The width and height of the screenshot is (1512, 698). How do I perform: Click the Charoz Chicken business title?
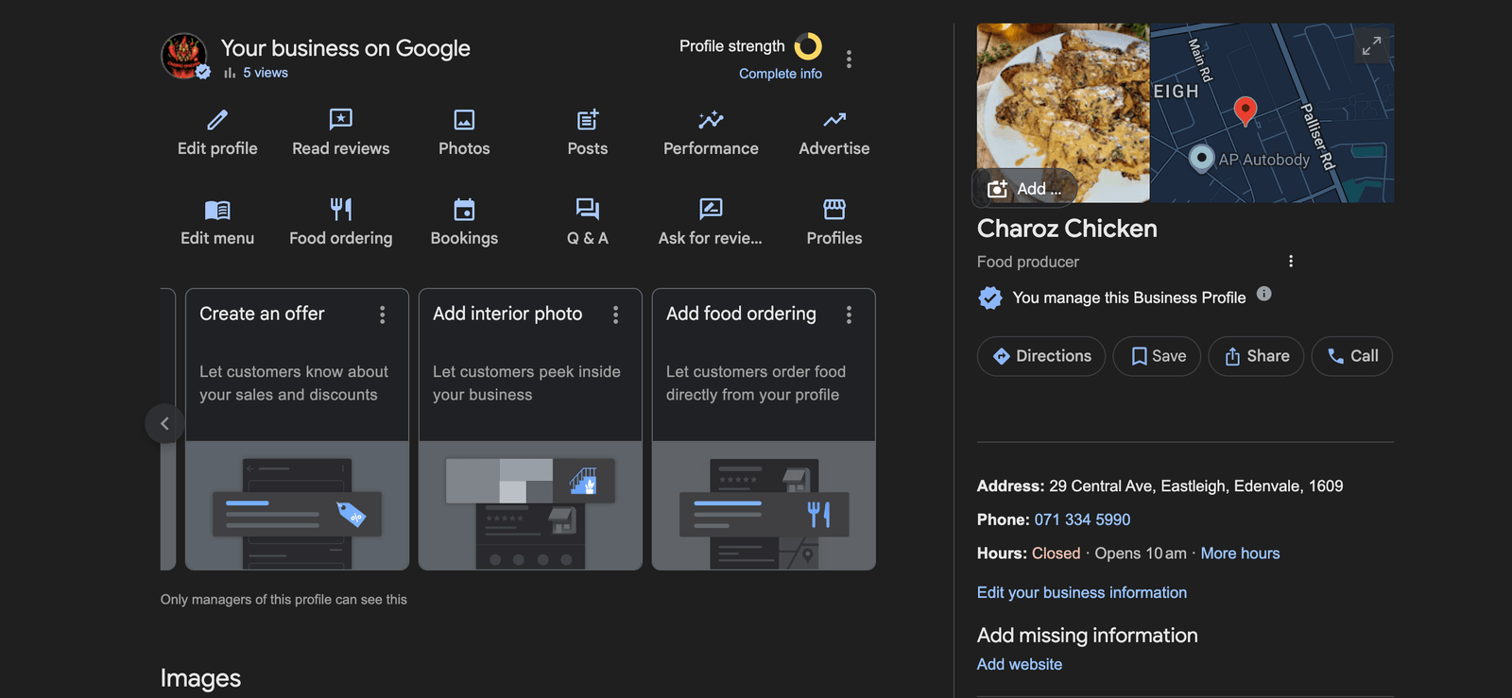pyautogui.click(x=1067, y=229)
